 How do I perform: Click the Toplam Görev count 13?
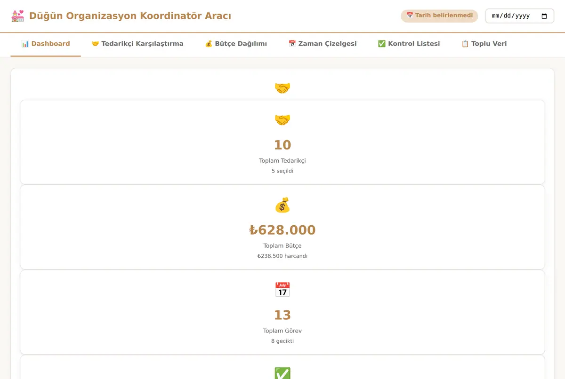pos(282,315)
